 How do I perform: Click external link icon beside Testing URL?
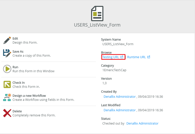pos(122,57)
